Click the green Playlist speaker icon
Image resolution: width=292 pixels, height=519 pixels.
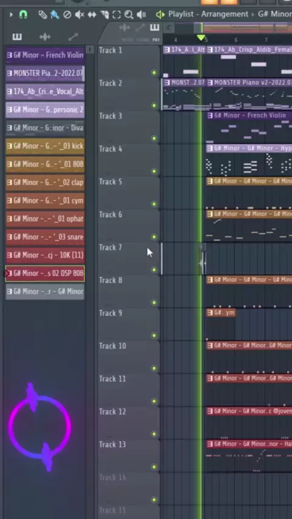click(x=161, y=15)
